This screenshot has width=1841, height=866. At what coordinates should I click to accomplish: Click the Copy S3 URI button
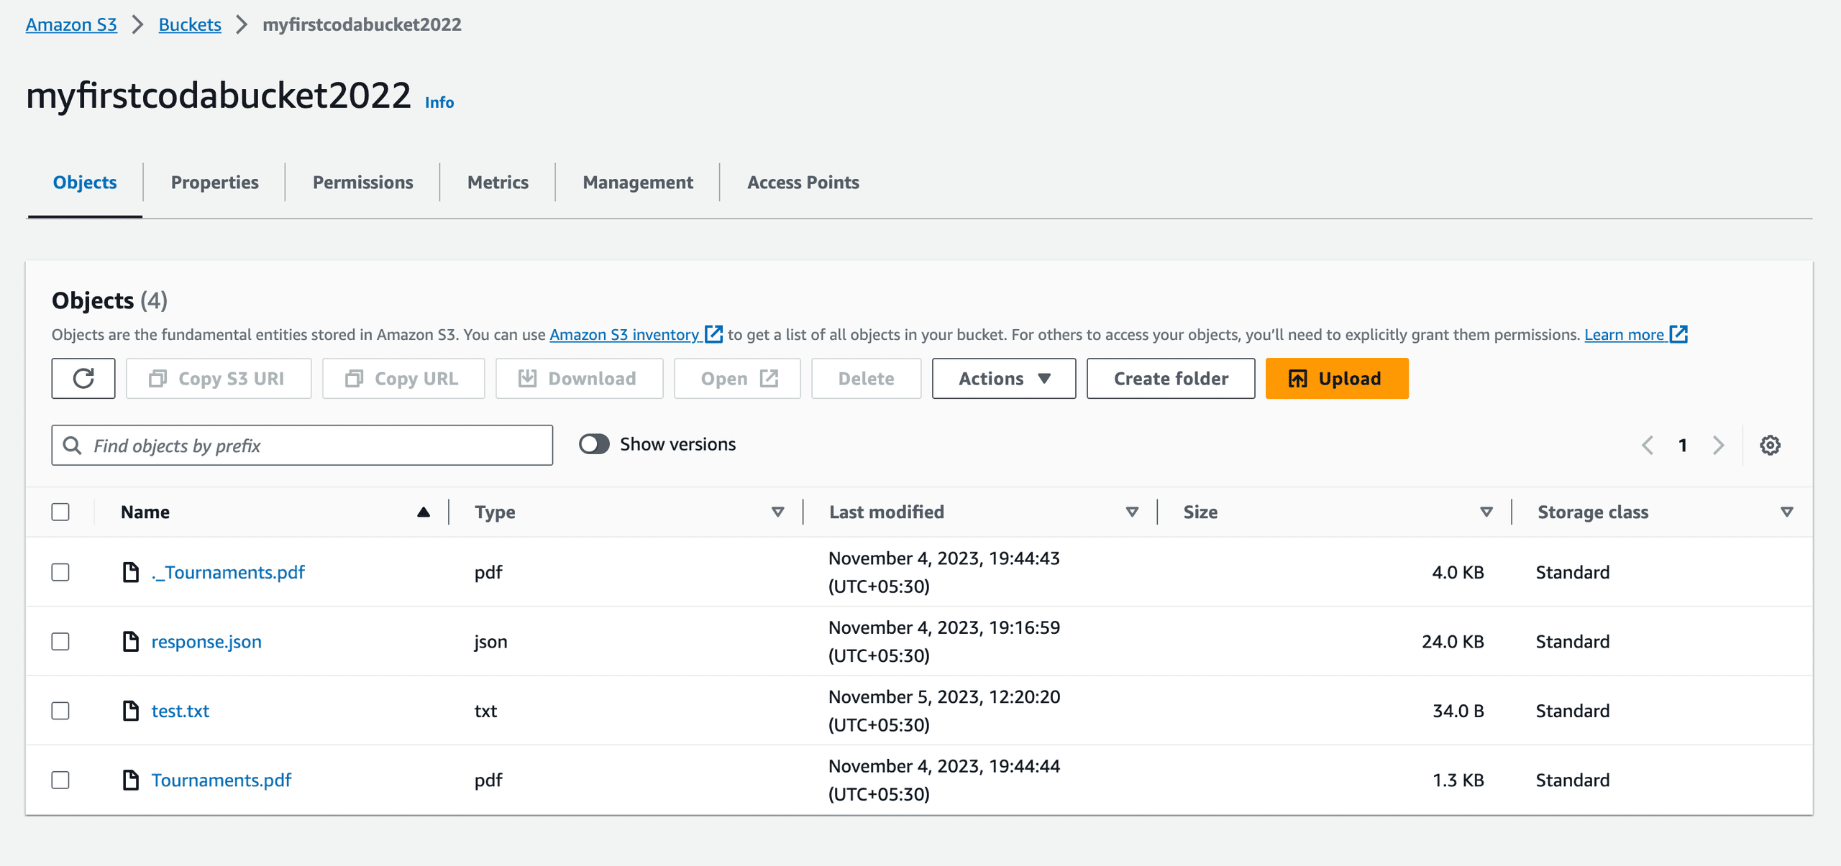(x=219, y=379)
